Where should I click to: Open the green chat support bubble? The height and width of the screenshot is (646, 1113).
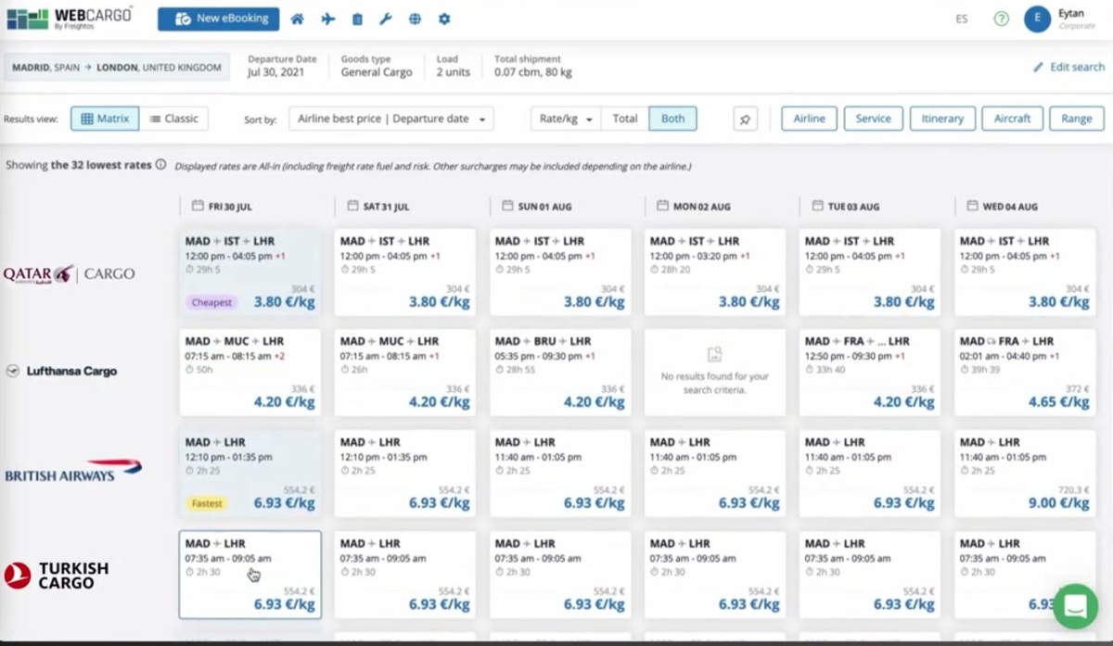click(x=1075, y=606)
